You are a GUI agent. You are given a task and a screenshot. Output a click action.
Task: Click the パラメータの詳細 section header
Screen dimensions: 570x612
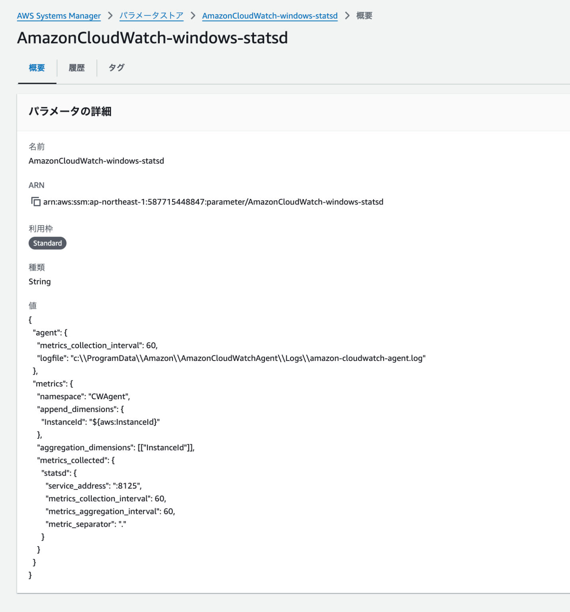click(71, 112)
